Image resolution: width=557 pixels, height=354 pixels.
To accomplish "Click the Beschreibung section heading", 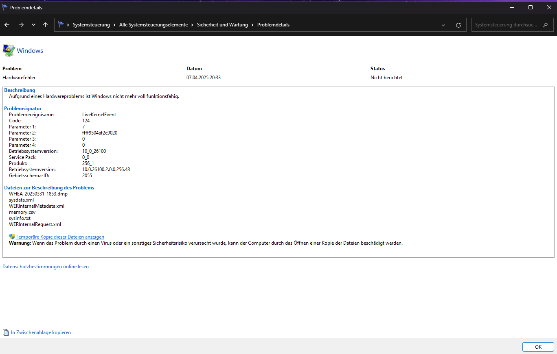I will pyautogui.click(x=20, y=90).
